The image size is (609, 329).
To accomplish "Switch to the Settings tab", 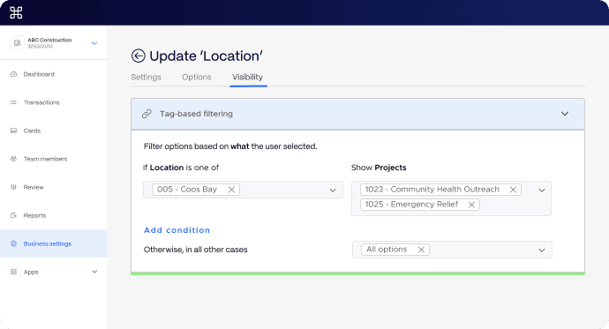I will (x=146, y=77).
